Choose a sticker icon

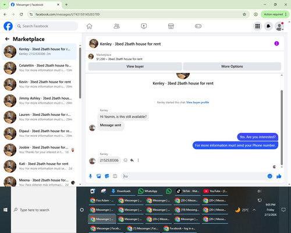coord(107,176)
